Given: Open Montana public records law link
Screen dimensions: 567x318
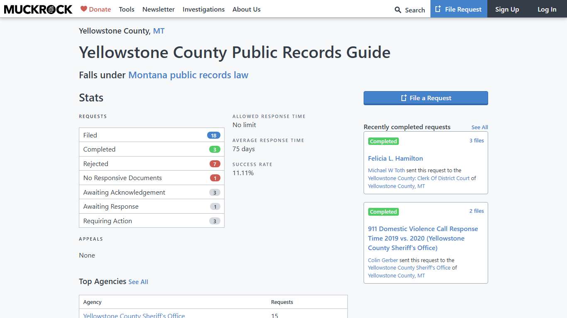Looking at the screenshot, I should pyautogui.click(x=188, y=75).
